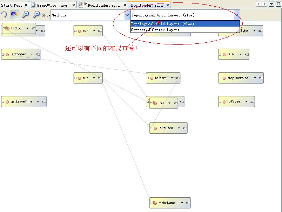Click the method icon on stopDownload node
The image size is (282, 212).
(224, 78)
